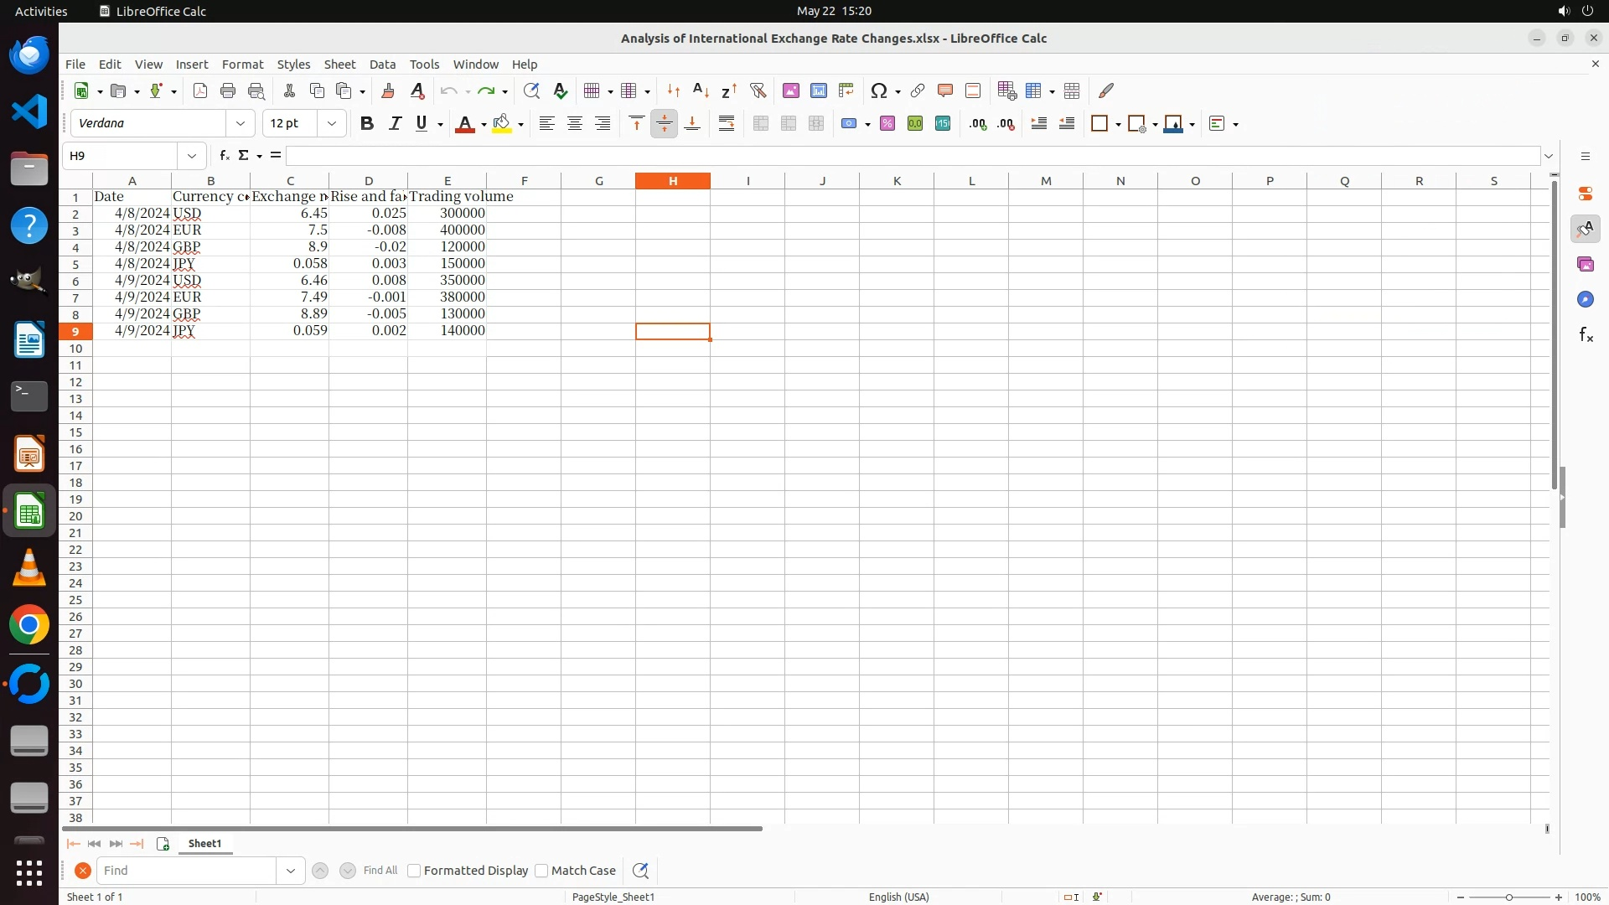
Task: Open the font size dropdown
Action: click(332, 124)
